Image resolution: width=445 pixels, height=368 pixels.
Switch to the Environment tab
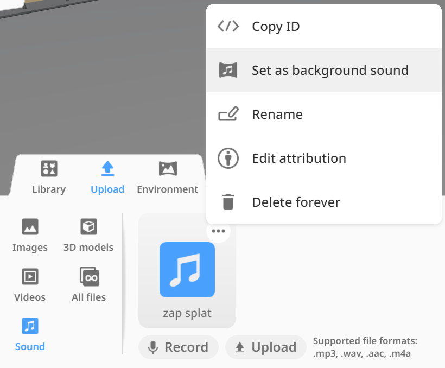point(168,177)
